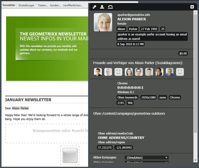Screen dimensions: 199x168
Task: Click the 'Parker' last name tag
Action: pos(133,29)
